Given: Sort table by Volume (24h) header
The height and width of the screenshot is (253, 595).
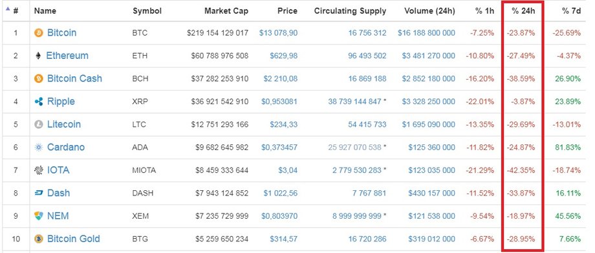Looking at the screenshot, I should (429, 11).
